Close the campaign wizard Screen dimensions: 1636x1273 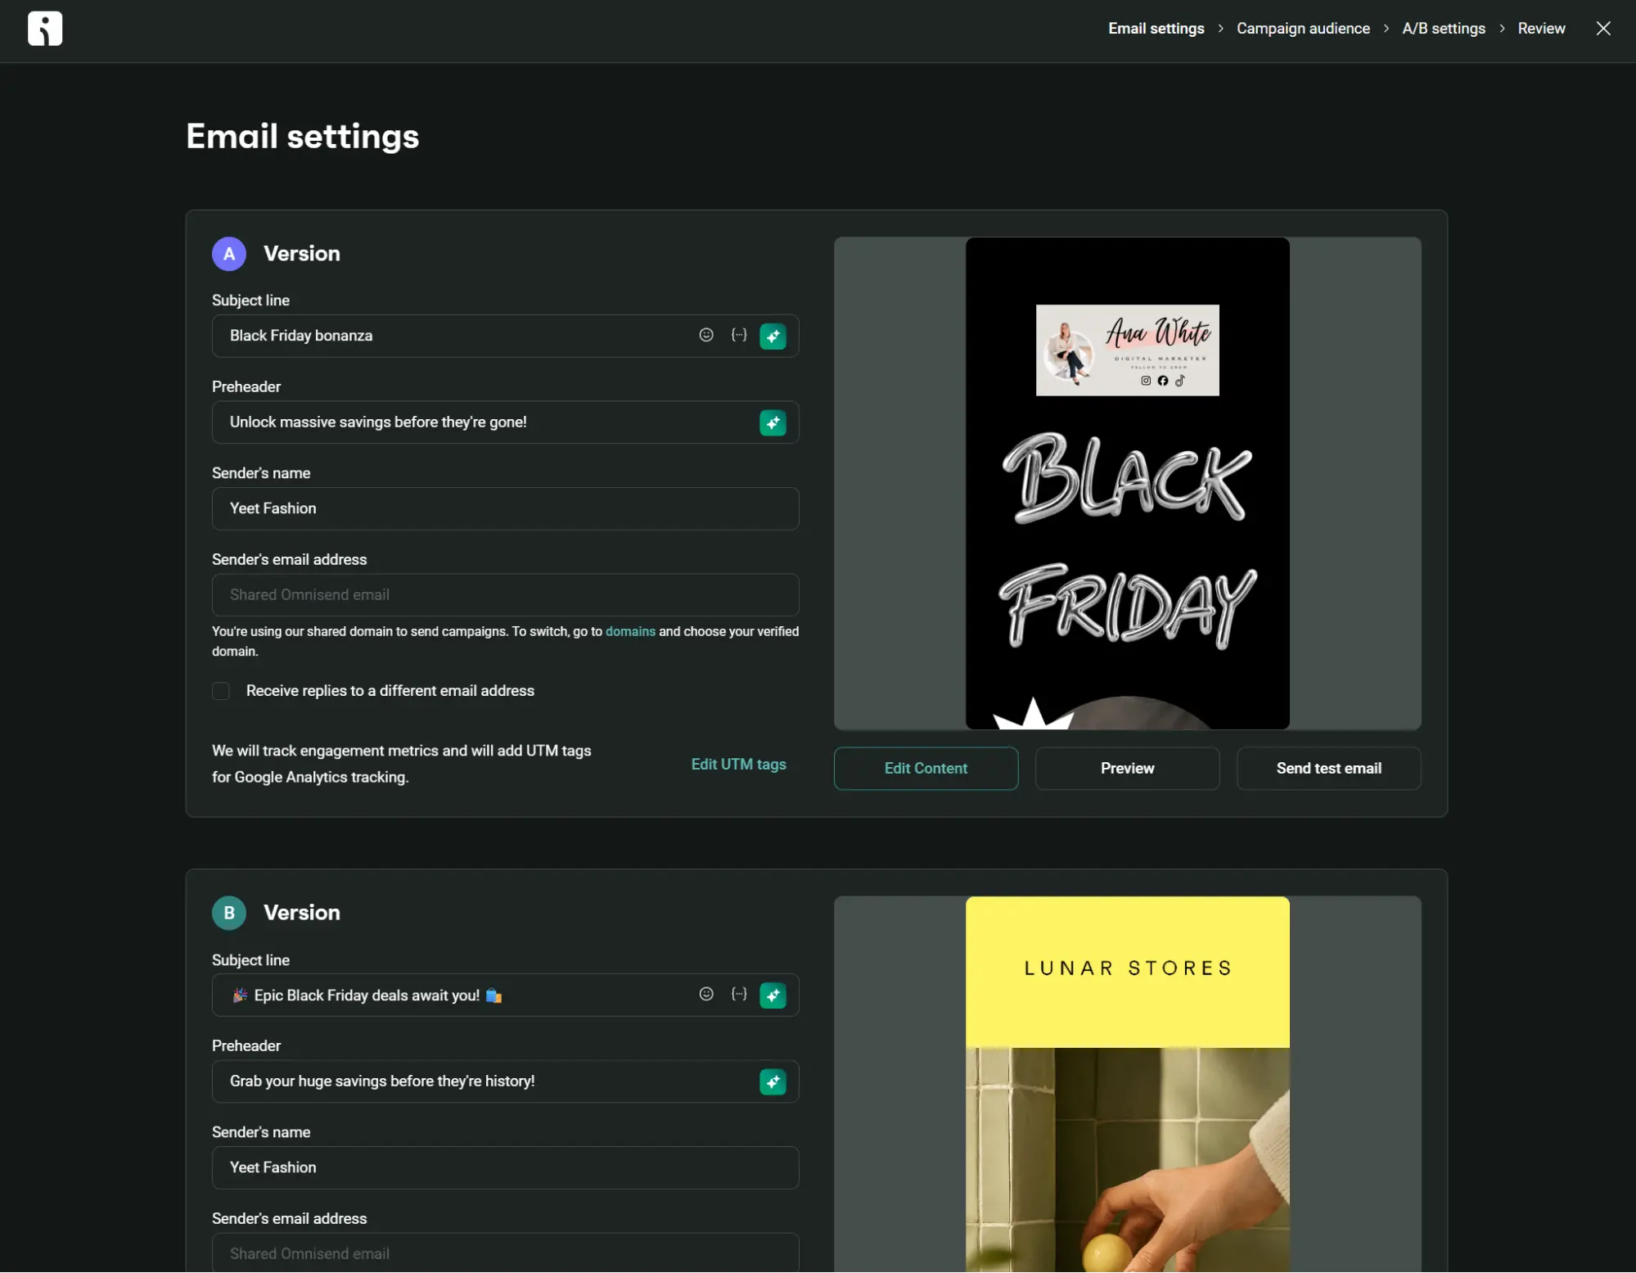(1603, 29)
